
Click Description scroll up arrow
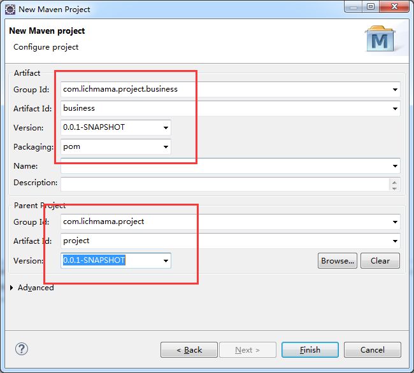(x=394, y=182)
